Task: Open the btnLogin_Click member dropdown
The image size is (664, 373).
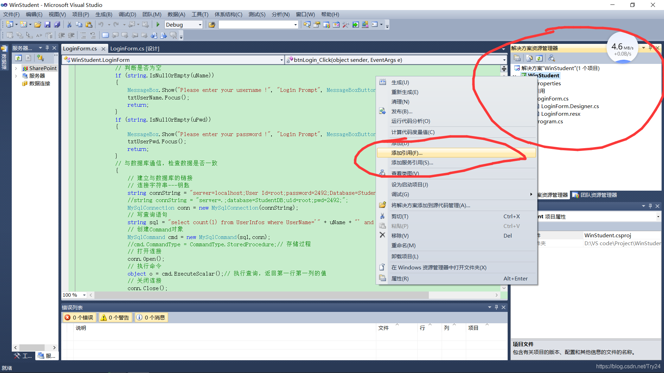Action: (x=504, y=60)
